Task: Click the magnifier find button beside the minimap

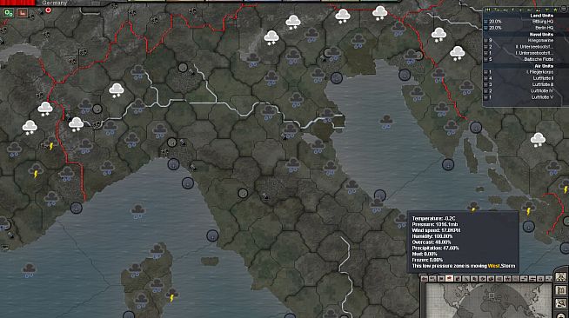Action: (x=561, y=303)
